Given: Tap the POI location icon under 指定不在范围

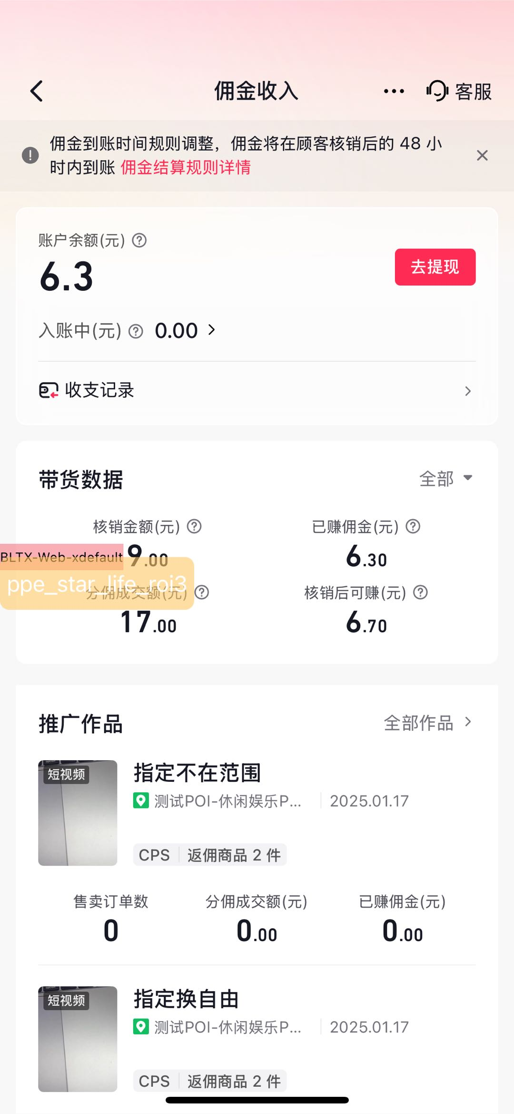Looking at the screenshot, I should [x=141, y=800].
